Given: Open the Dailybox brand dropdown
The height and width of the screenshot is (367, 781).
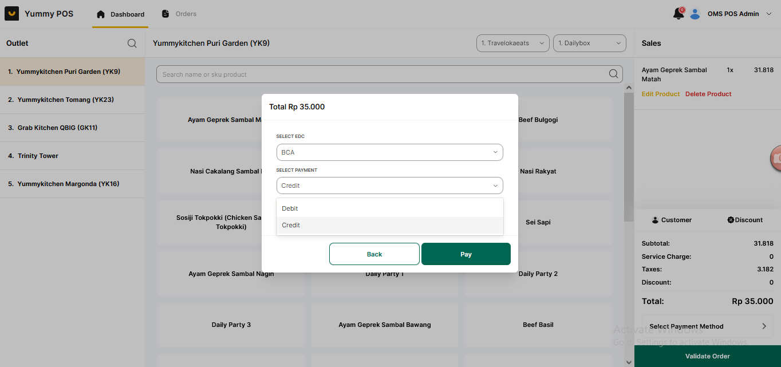Looking at the screenshot, I should 589,43.
